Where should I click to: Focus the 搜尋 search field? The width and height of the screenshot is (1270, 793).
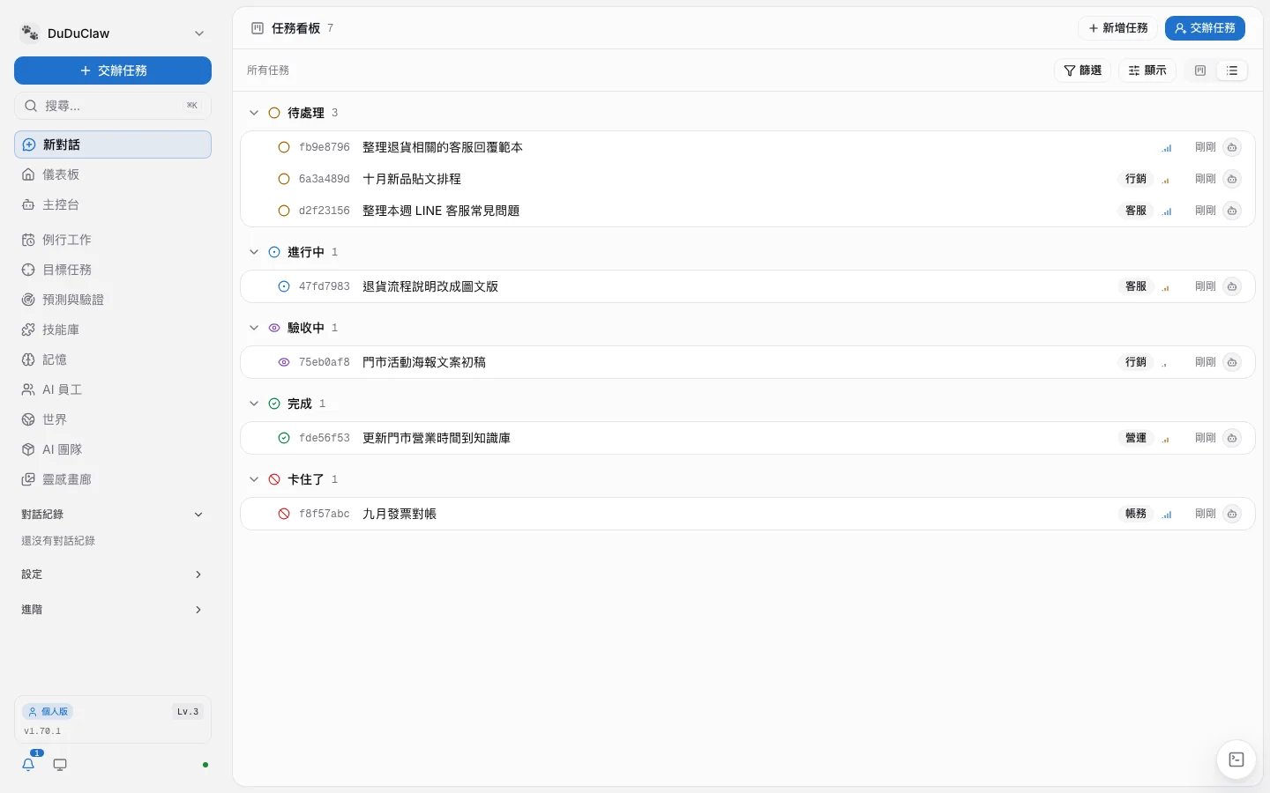click(x=113, y=106)
